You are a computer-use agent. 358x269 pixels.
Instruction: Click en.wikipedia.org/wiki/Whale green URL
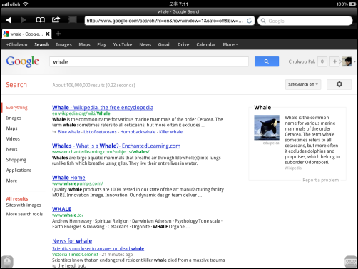coord(81,113)
